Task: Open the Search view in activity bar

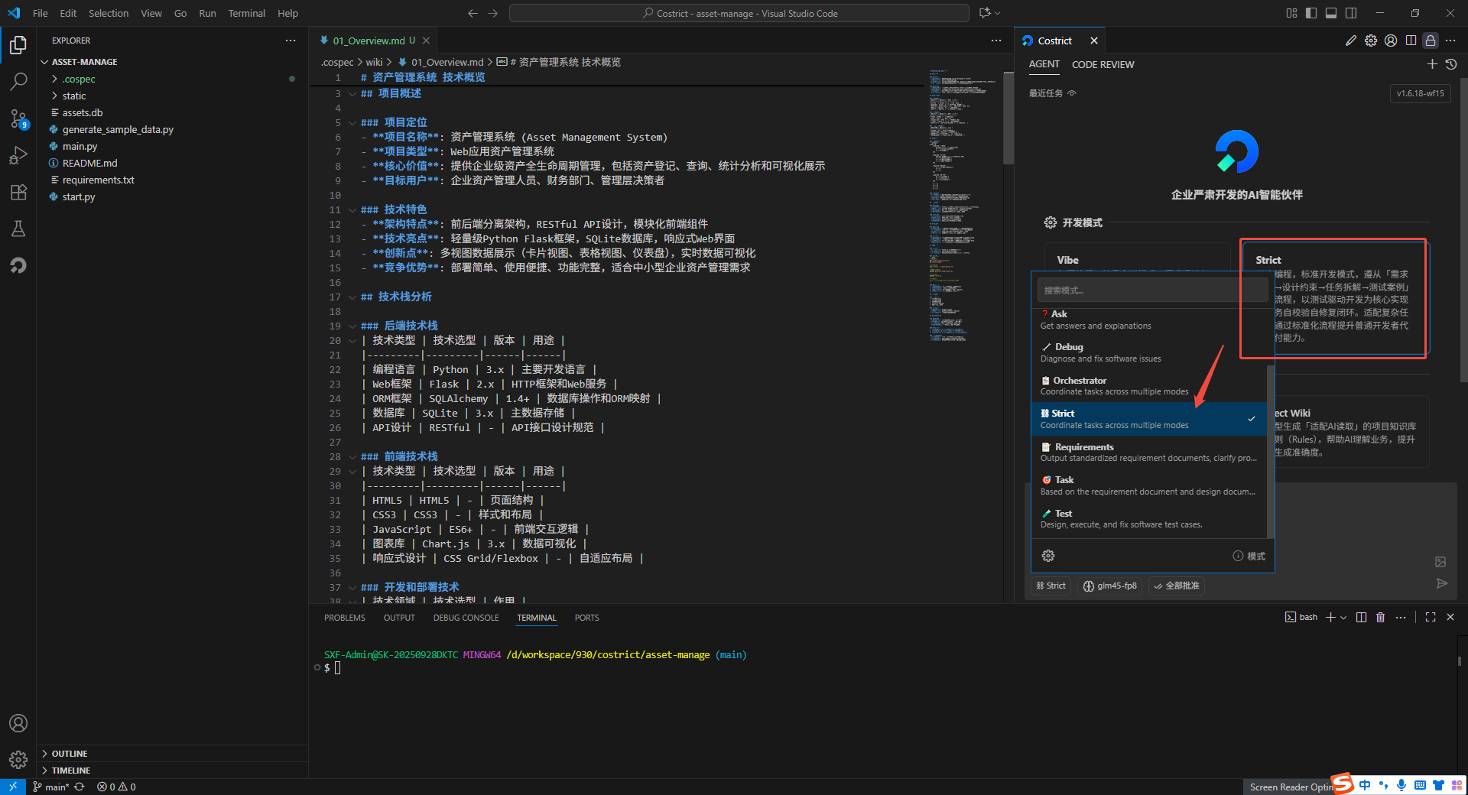Action: [18, 81]
